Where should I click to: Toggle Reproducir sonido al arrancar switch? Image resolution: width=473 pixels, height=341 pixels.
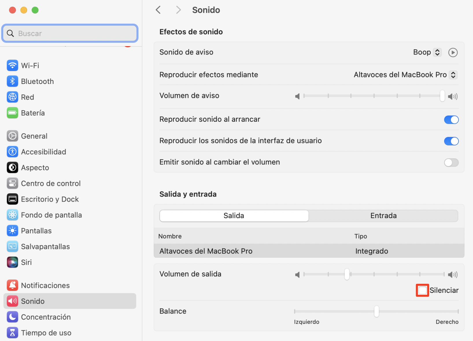pos(451,119)
